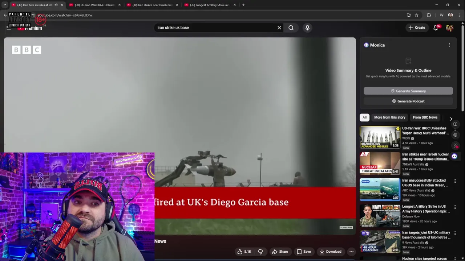Open options for 'Nuclear sites targeted' video

click(x=455, y=258)
